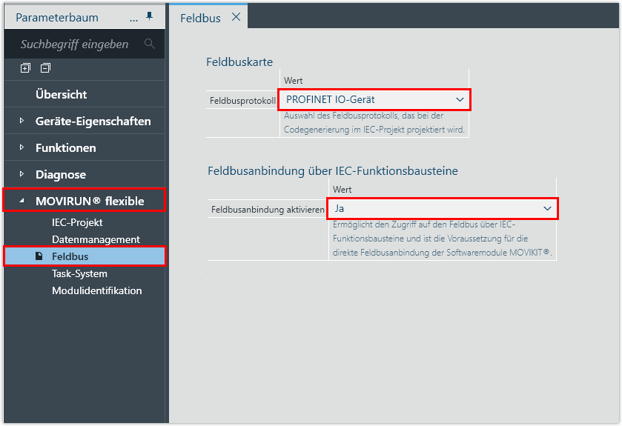Close the Feldbus tab
622x426 pixels.
236,17
